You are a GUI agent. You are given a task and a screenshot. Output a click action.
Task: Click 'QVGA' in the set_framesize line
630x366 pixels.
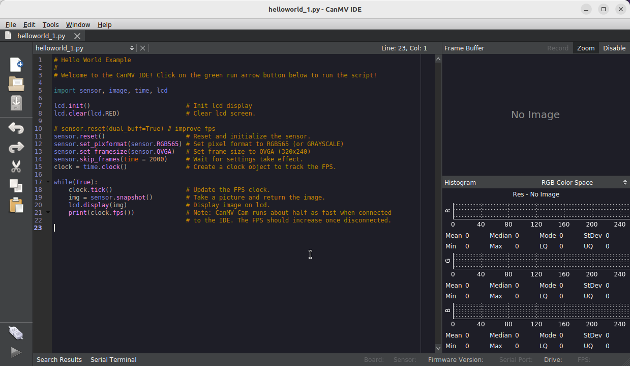tap(164, 152)
